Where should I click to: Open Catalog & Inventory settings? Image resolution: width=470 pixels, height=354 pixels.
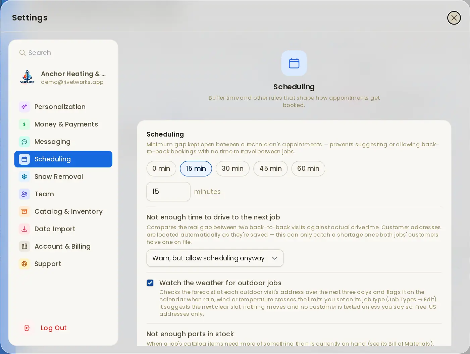pyautogui.click(x=63, y=211)
